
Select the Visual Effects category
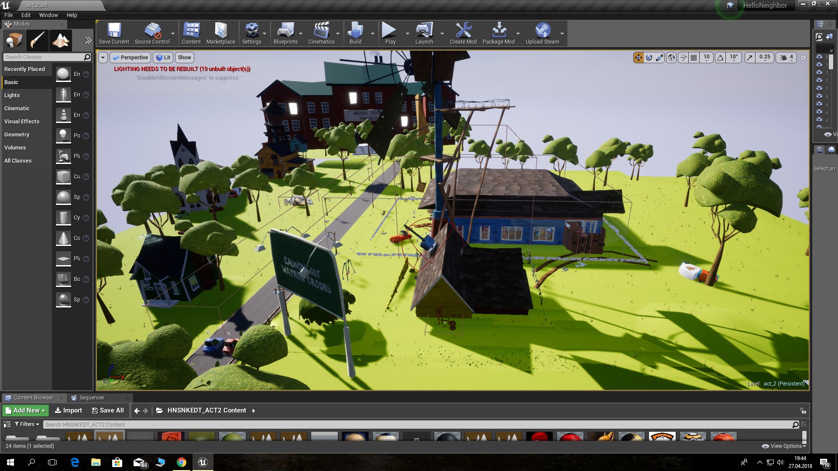coord(22,122)
